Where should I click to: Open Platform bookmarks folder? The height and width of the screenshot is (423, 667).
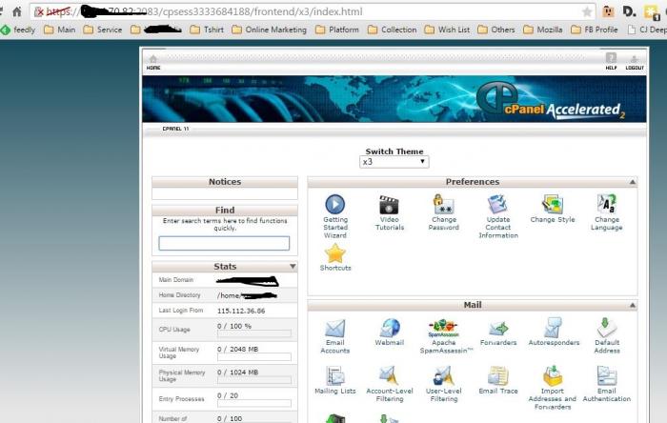pyautogui.click(x=337, y=30)
